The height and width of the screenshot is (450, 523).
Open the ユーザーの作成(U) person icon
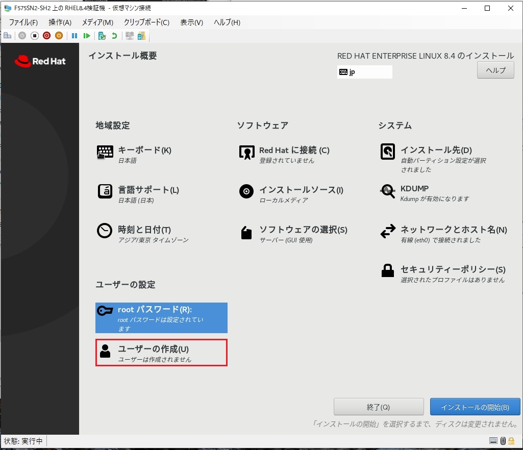tap(105, 351)
